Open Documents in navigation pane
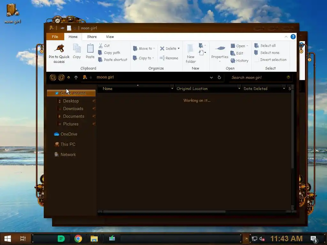327x245 pixels. (73, 116)
